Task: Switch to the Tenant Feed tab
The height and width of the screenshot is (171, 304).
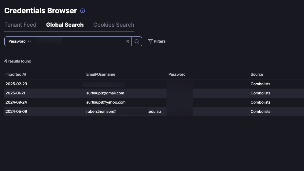Action: click(20, 25)
